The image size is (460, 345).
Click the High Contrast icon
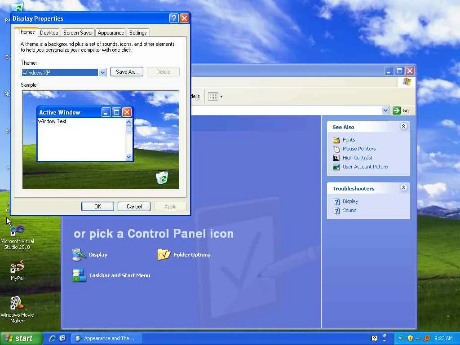pyautogui.click(x=336, y=158)
